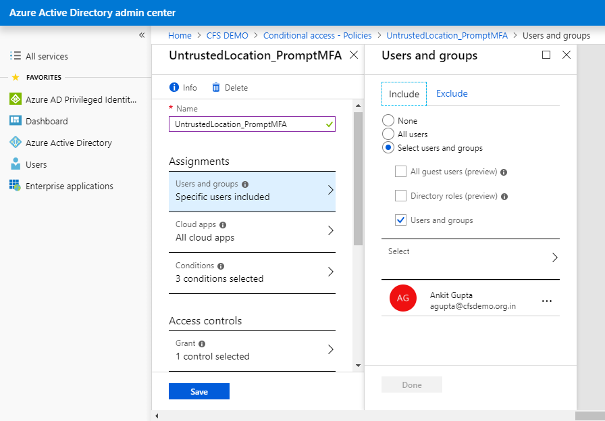This screenshot has height=421, width=605.
Task: Switch to the Exclude tab
Action: (x=452, y=93)
